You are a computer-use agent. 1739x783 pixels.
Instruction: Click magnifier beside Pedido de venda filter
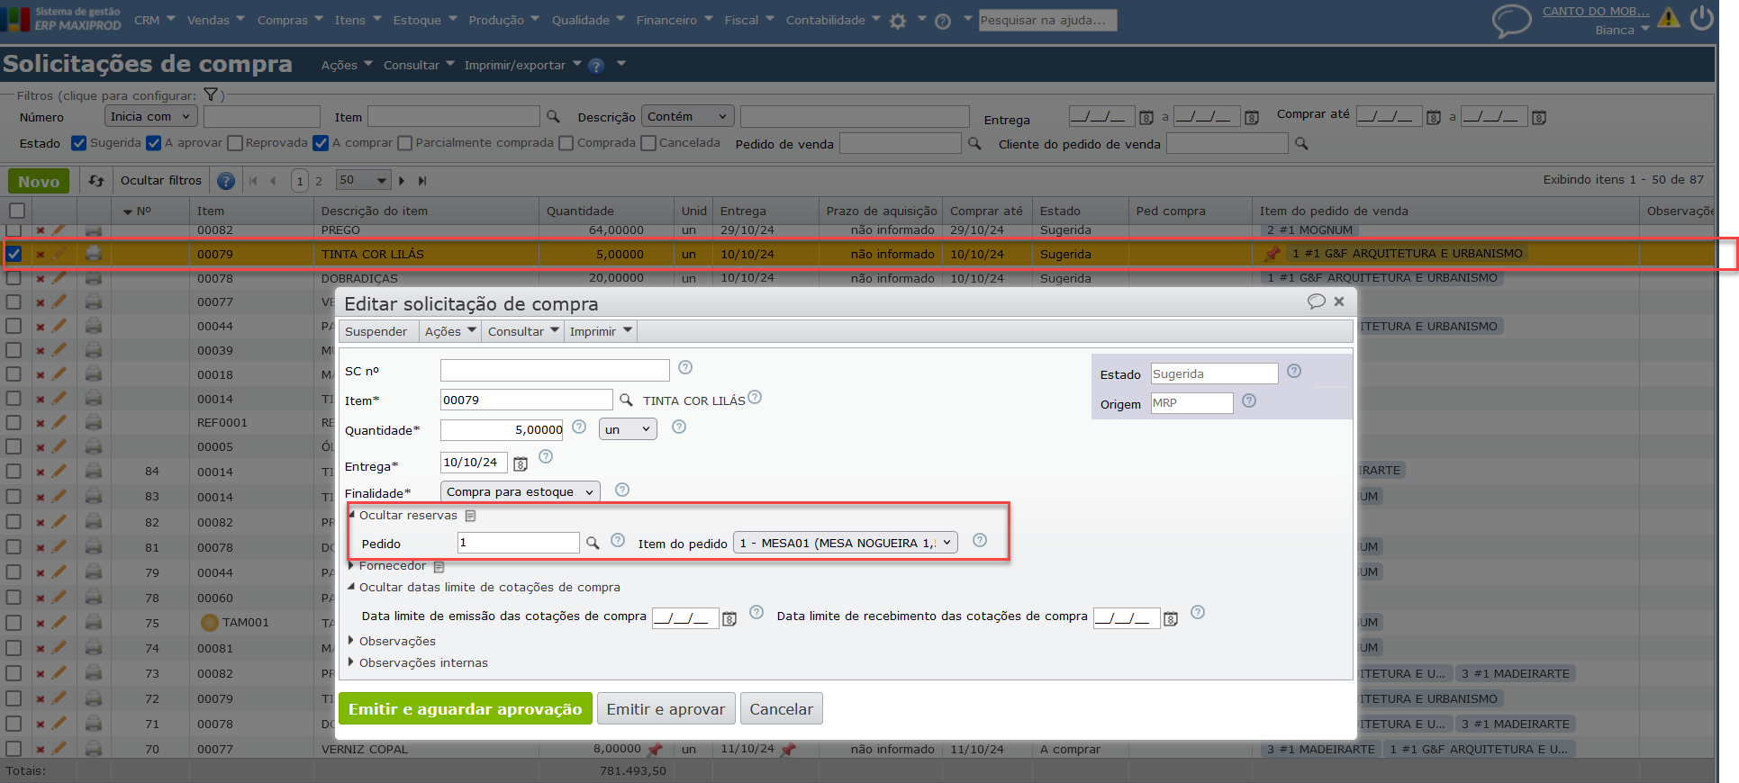point(974,143)
